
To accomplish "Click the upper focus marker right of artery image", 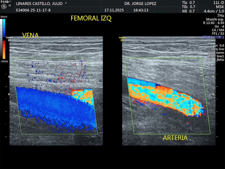I will 213,77.
